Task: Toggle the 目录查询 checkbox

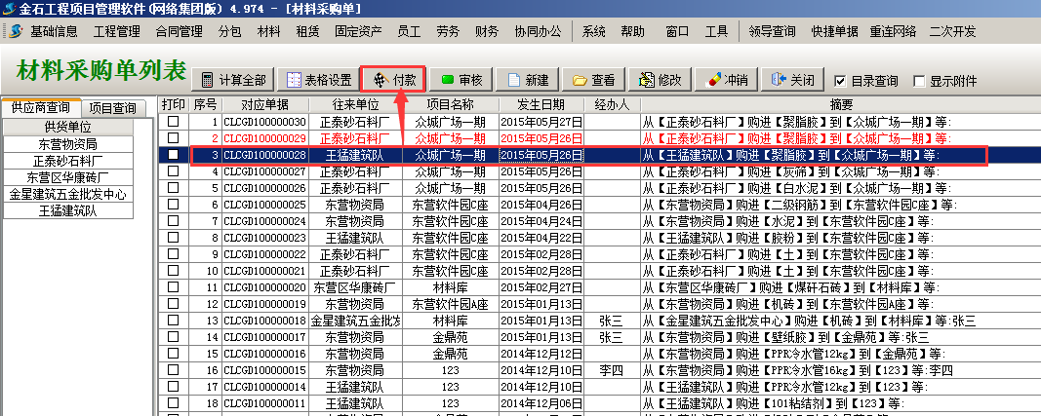Action: tap(840, 81)
